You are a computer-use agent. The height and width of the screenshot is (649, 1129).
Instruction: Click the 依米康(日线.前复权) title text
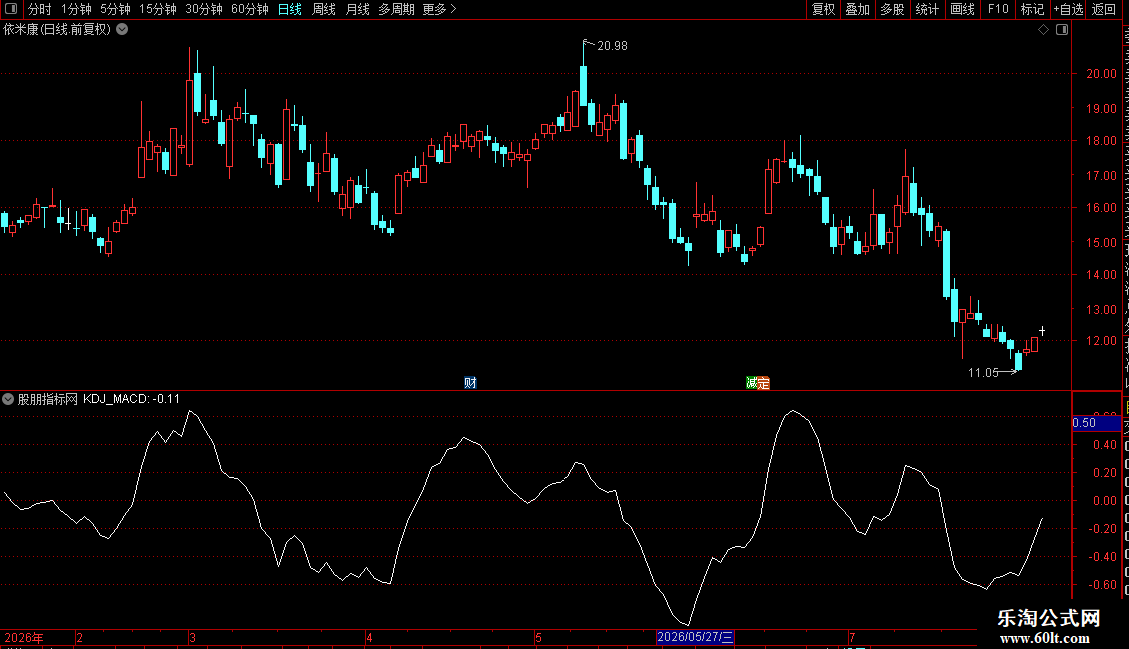click(57, 30)
